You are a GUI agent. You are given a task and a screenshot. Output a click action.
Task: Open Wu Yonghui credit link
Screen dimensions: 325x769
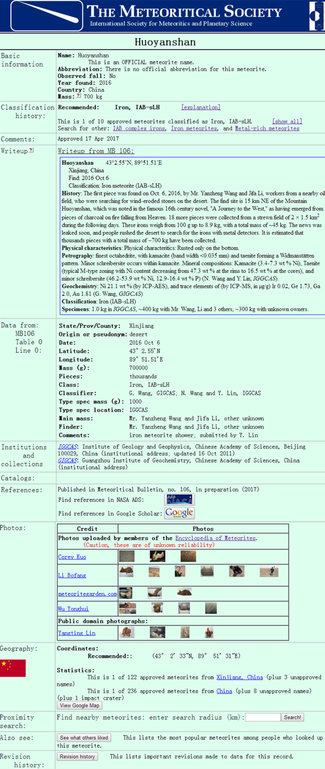pos(73,609)
